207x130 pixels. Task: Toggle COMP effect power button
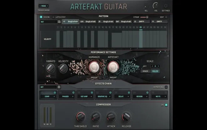pyautogui.click(x=55, y=93)
